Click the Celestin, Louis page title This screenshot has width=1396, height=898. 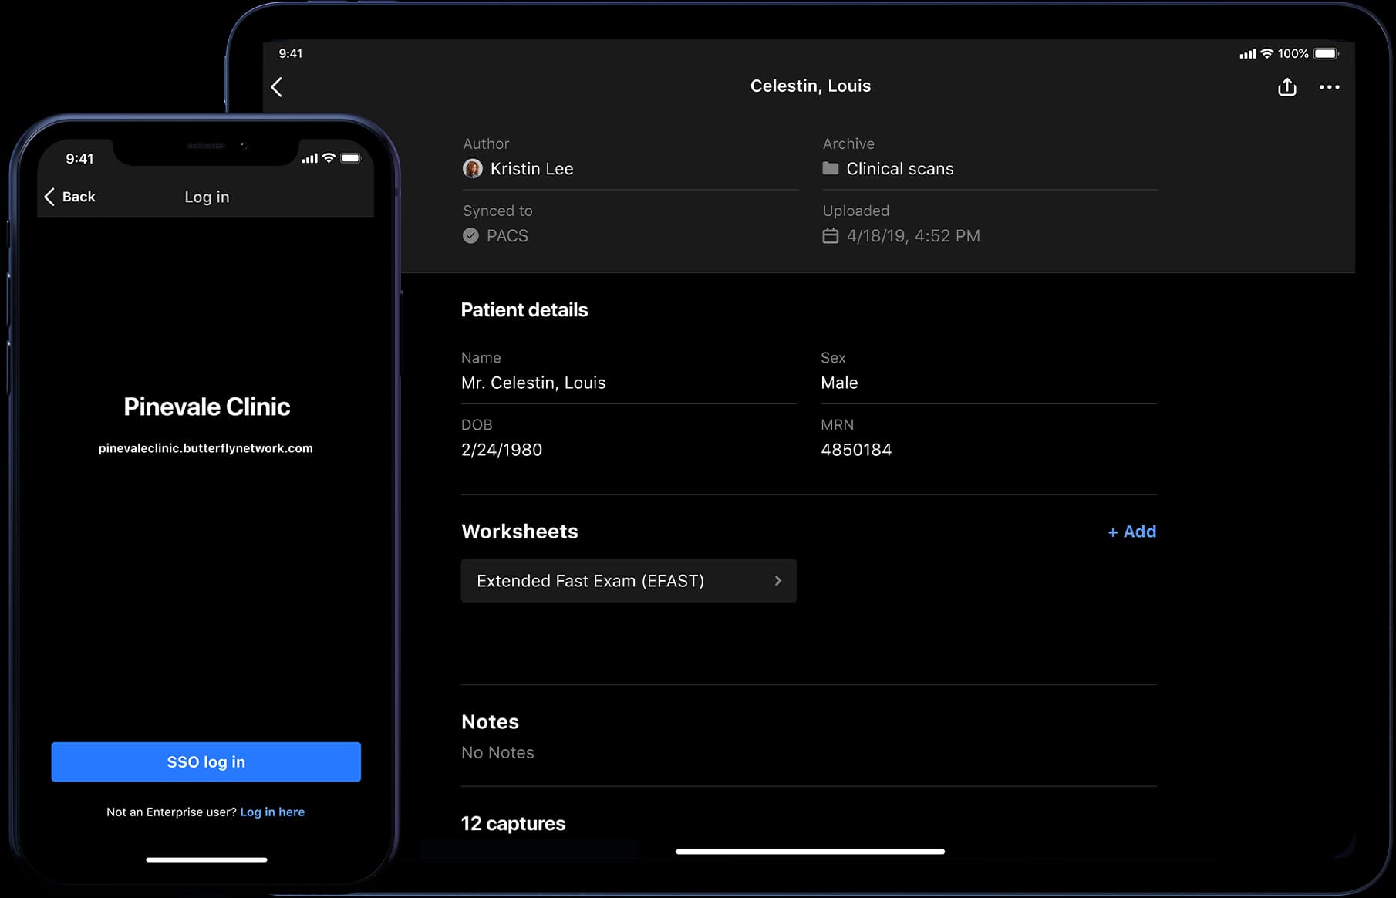point(811,86)
